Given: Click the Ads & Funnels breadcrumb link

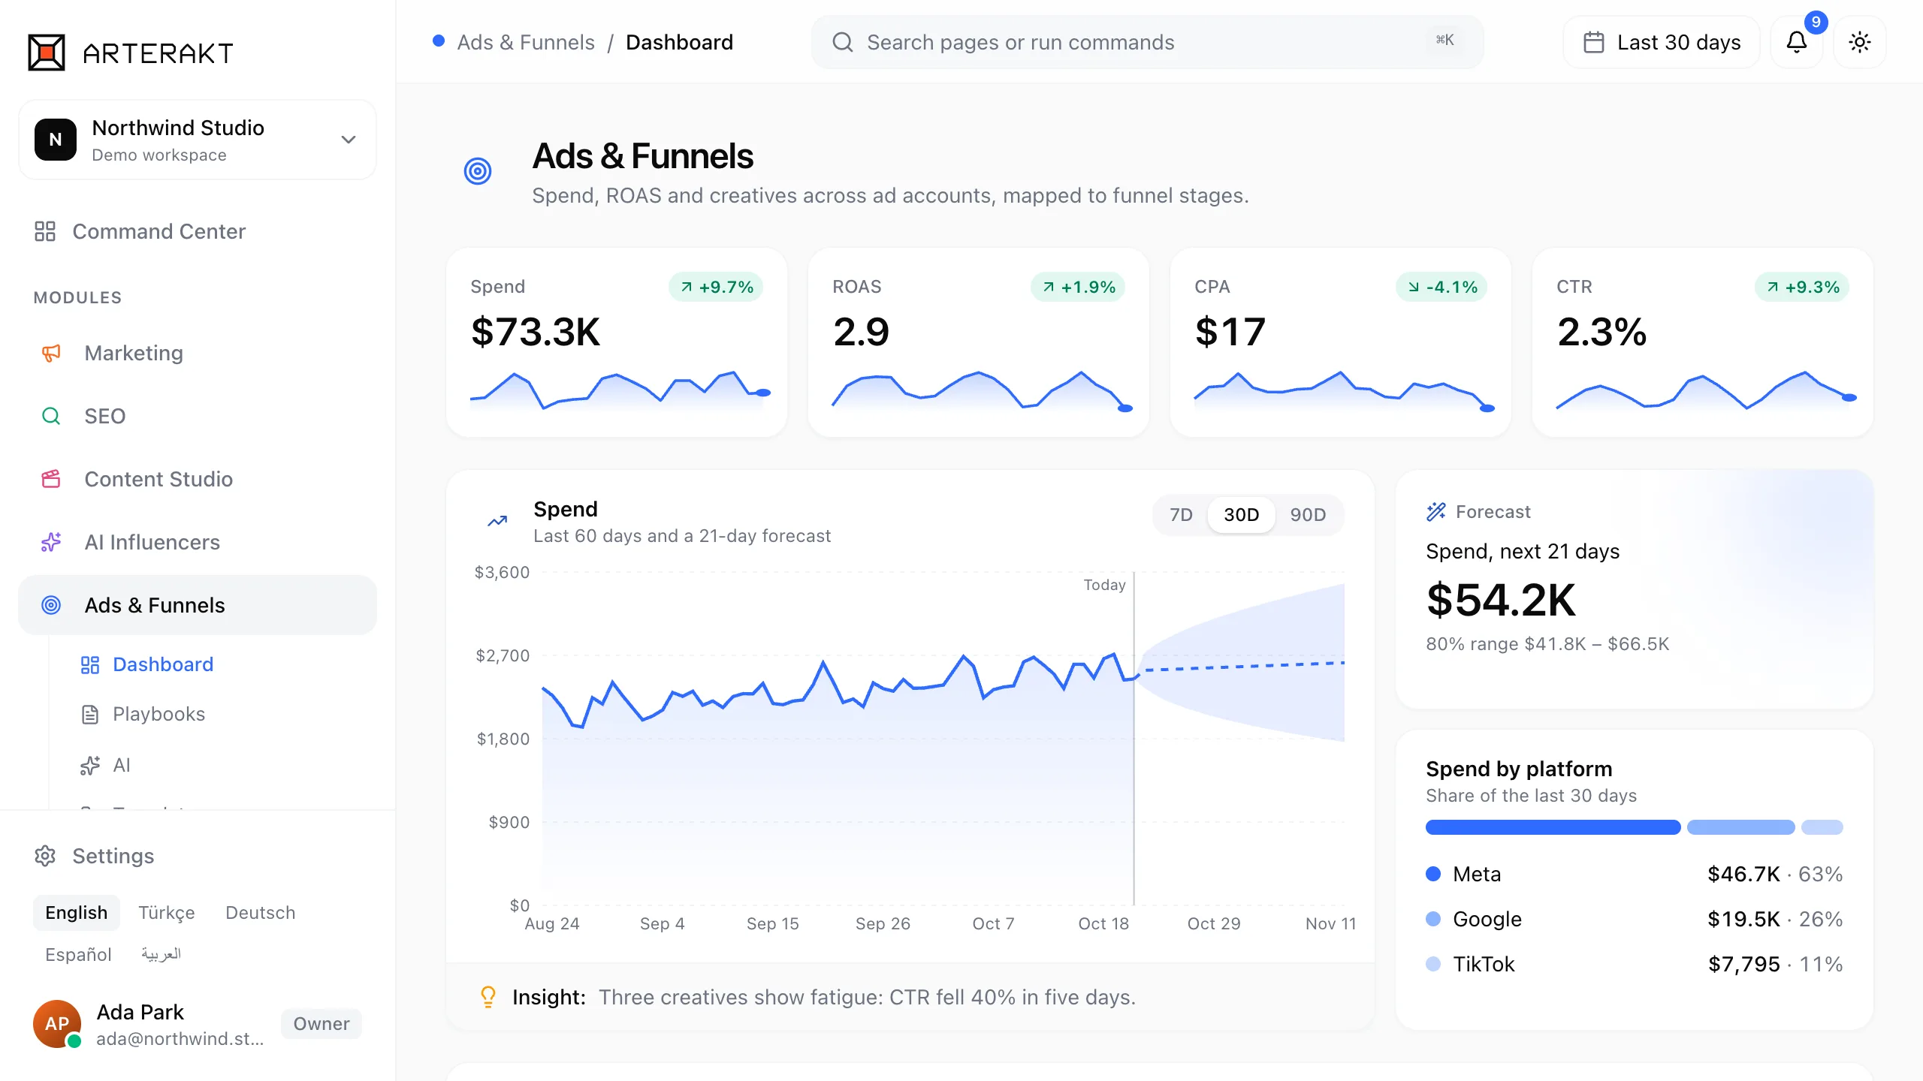Looking at the screenshot, I should click(526, 42).
